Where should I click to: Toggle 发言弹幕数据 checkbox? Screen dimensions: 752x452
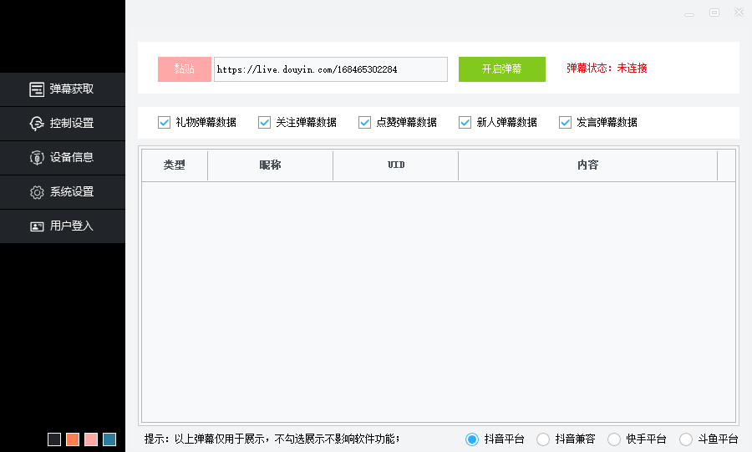tap(566, 122)
